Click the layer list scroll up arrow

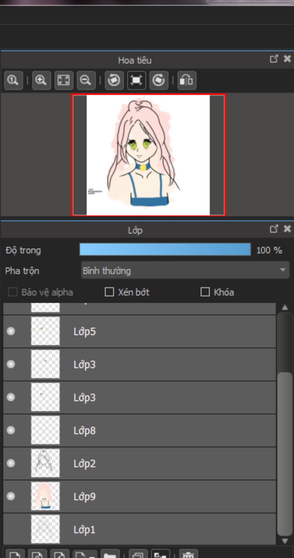[x=285, y=307]
